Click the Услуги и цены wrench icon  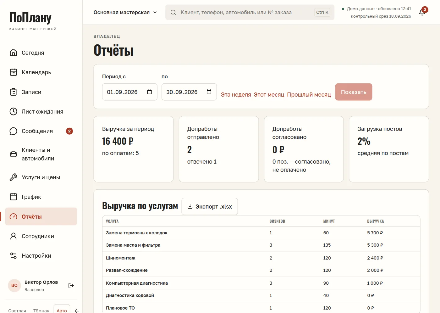(14, 177)
